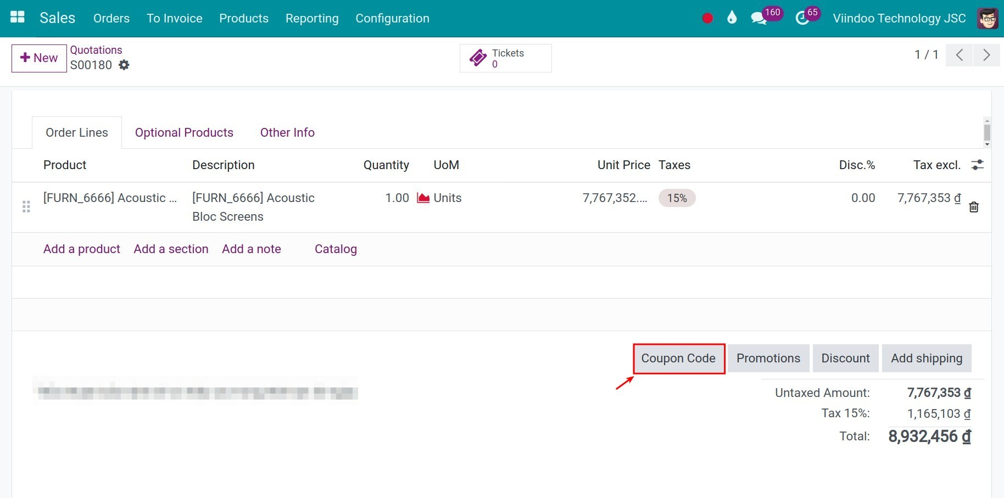Image resolution: width=1004 pixels, height=498 pixels.
Task: Open the apps grid home menu
Action: tap(18, 18)
